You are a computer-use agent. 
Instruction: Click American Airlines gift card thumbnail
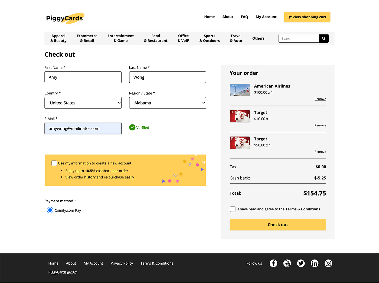point(240,90)
